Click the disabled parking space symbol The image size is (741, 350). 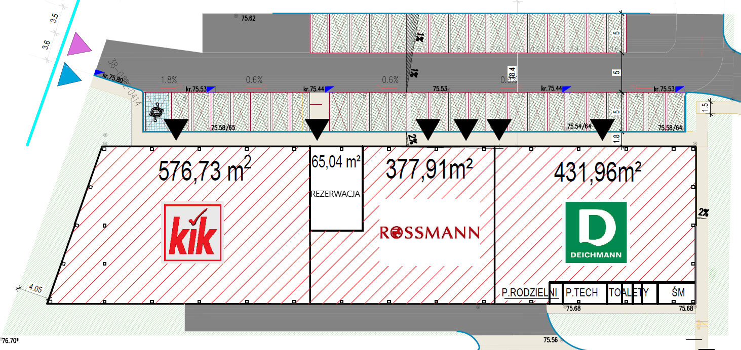tap(157, 111)
